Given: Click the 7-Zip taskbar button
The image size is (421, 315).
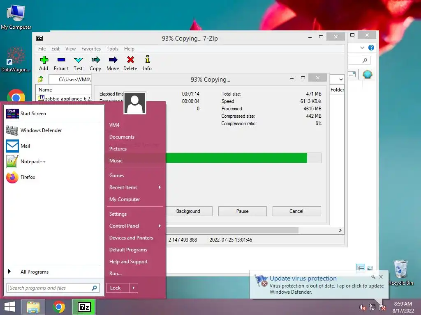Looking at the screenshot, I should 84,307.
